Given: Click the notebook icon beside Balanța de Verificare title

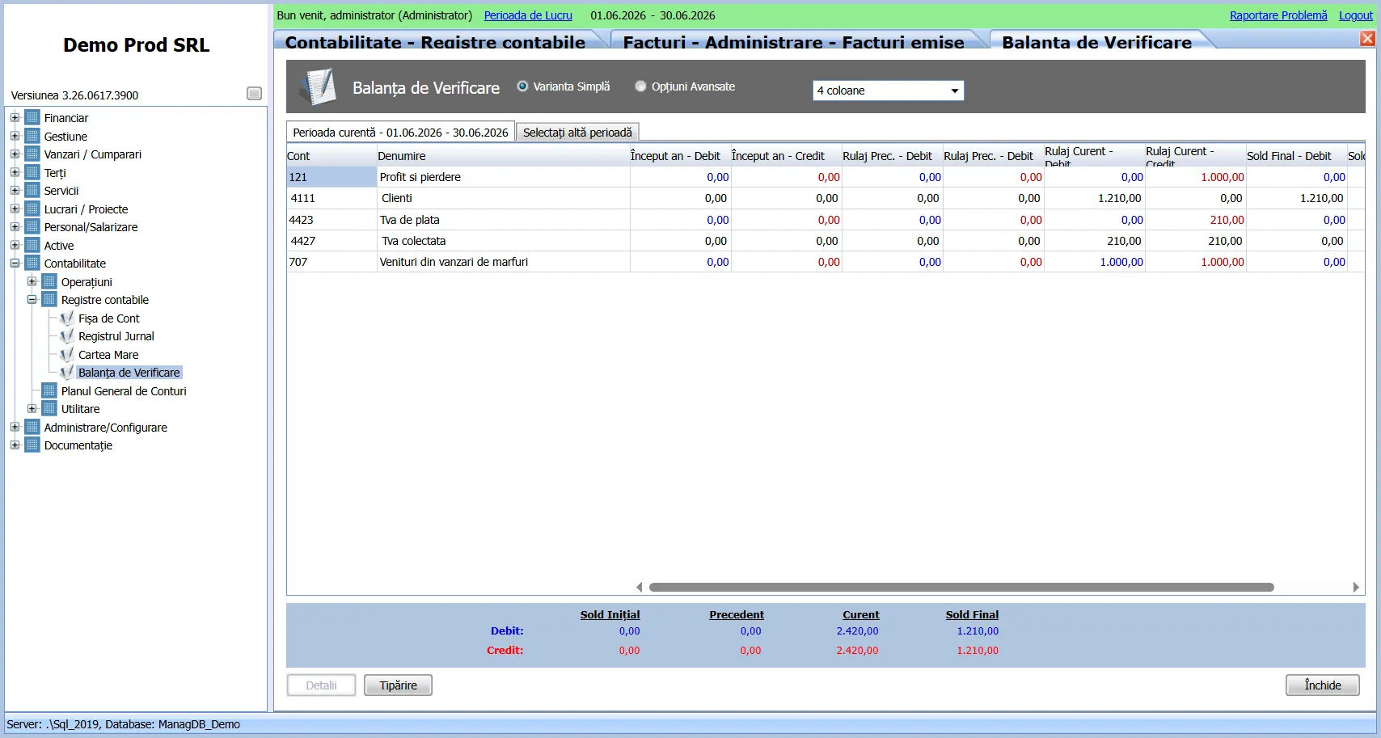Looking at the screenshot, I should [318, 86].
